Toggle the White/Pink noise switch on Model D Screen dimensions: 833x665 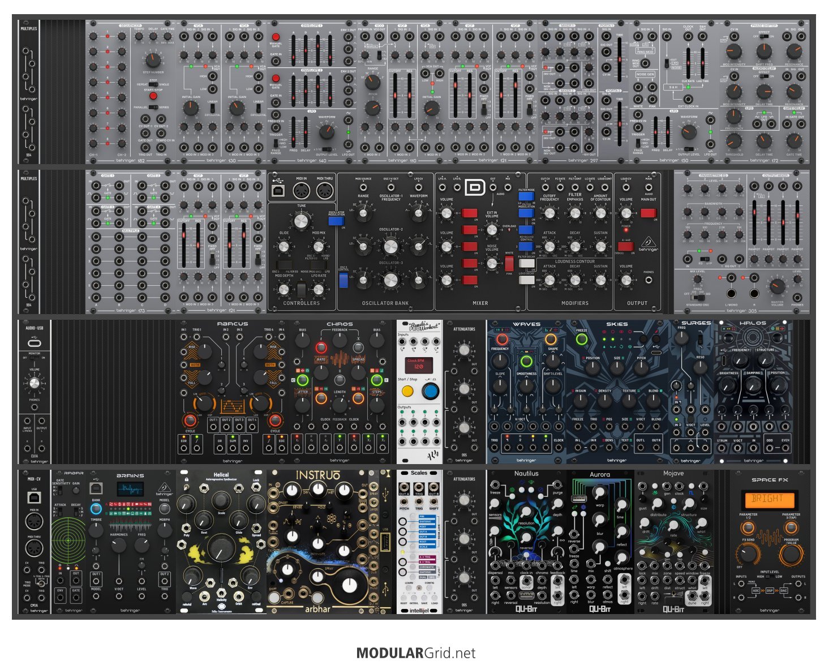pos(509,263)
